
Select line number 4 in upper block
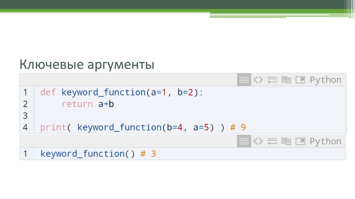coord(25,127)
